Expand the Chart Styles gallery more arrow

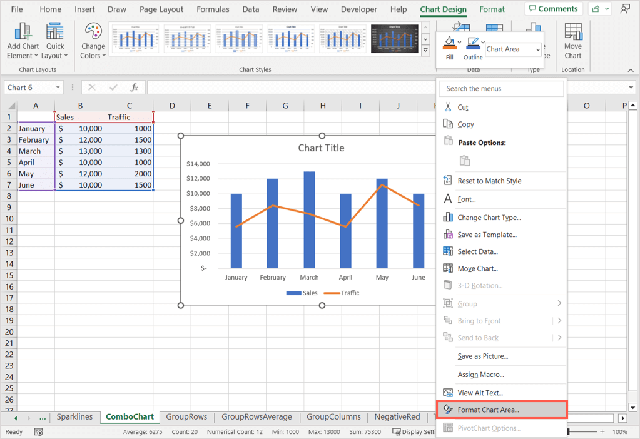click(x=426, y=50)
